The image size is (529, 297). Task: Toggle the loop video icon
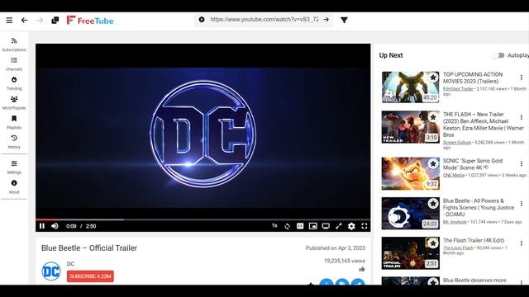pos(287,226)
